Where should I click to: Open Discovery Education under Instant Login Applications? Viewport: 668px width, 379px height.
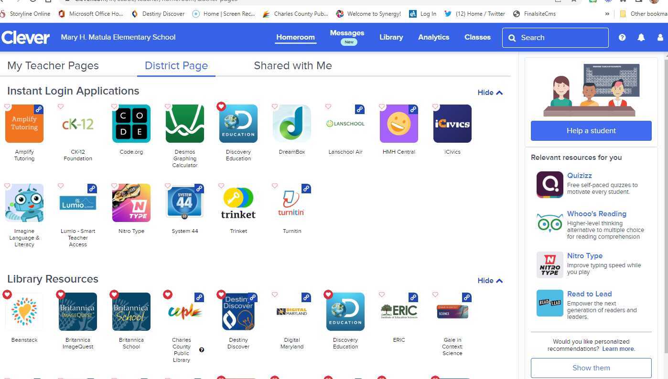[238, 124]
